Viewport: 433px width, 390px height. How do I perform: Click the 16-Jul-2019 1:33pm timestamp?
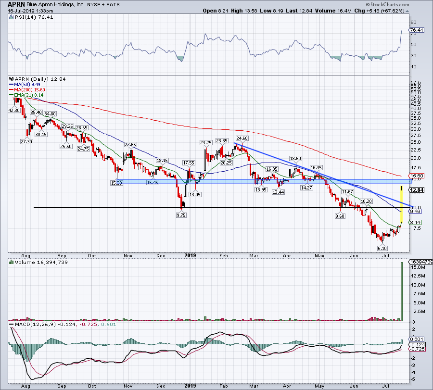click(x=30, y=11)
